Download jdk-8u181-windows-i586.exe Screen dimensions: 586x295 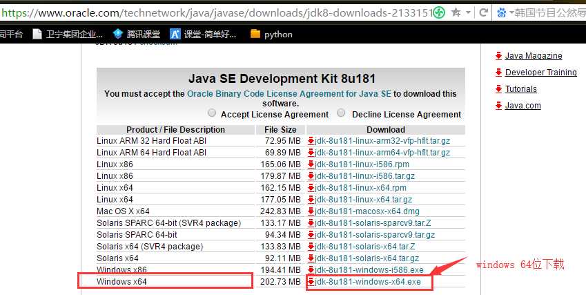369,270
